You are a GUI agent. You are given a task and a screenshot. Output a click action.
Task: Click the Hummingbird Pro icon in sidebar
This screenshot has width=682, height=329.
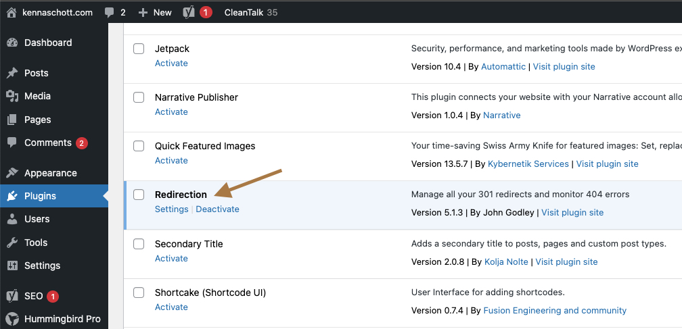[x=12, y=319]
